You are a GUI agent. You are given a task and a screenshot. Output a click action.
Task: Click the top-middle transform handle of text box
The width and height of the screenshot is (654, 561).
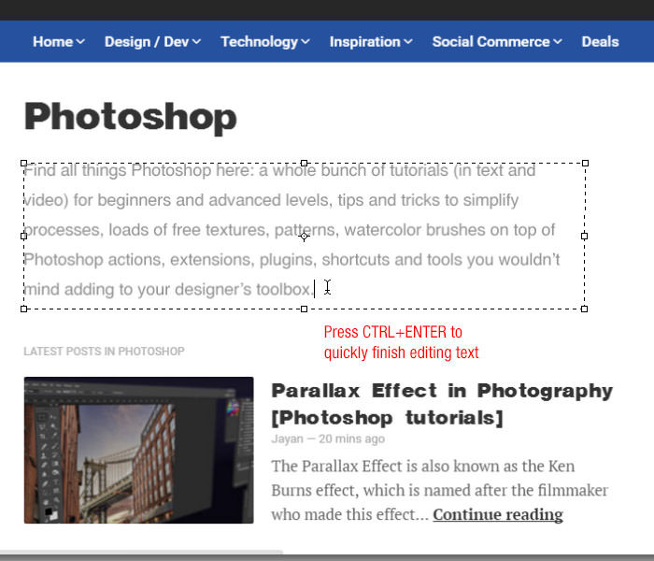[x=304, y=163]
